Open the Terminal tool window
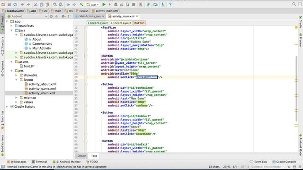The image size is (303, 170). click(x=39, y=162)
